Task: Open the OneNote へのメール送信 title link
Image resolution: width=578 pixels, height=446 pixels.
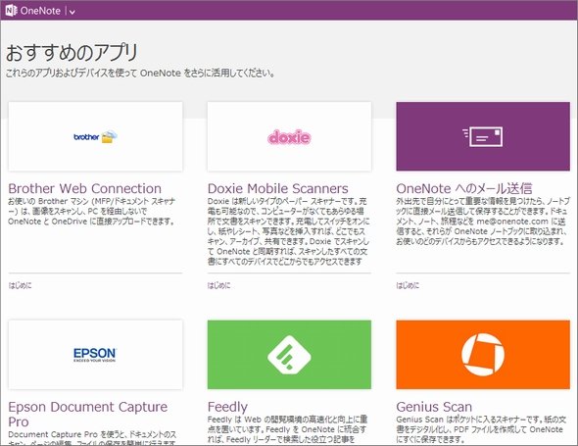Action: pyautogui.click(x=464, y=188)
